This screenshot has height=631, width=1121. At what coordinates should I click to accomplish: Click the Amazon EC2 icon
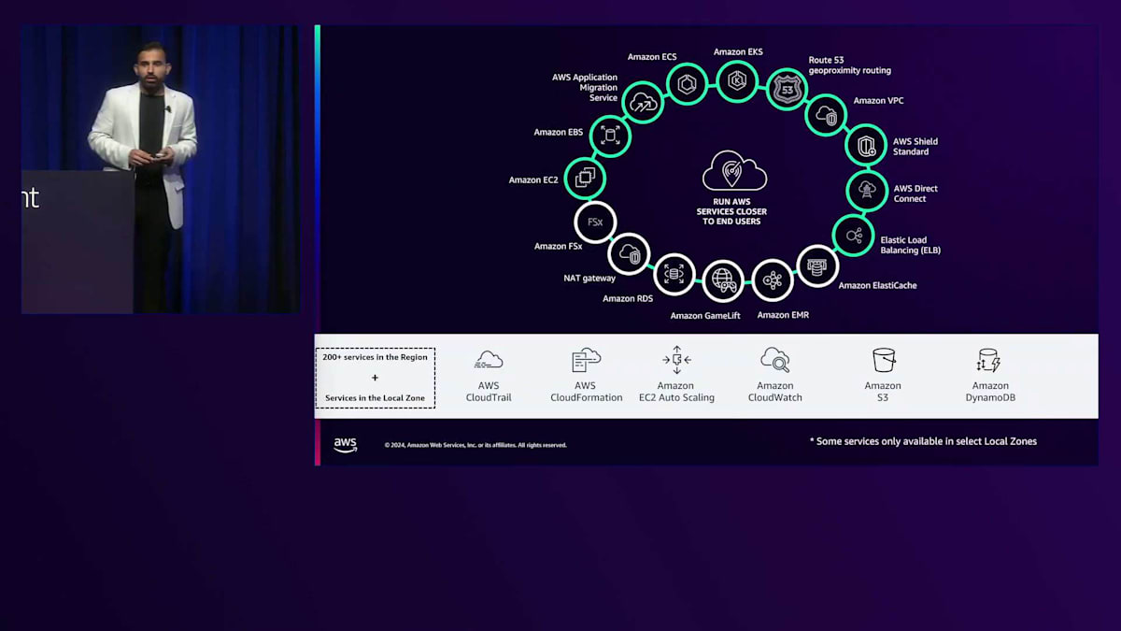point(586,178)
